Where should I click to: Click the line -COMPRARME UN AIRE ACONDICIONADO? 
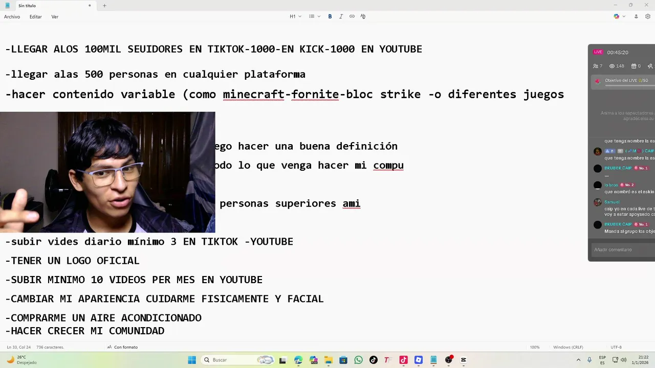coord(103,318)
